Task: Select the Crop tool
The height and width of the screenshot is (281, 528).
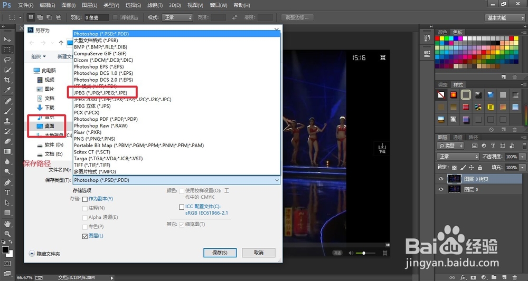Action: 7,80
